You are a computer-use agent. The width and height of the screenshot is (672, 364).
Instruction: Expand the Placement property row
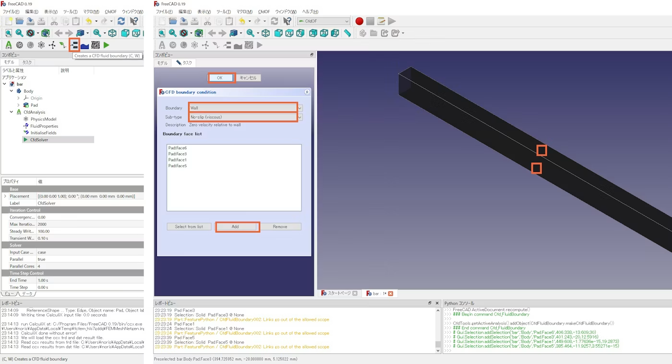coord(5,196)
